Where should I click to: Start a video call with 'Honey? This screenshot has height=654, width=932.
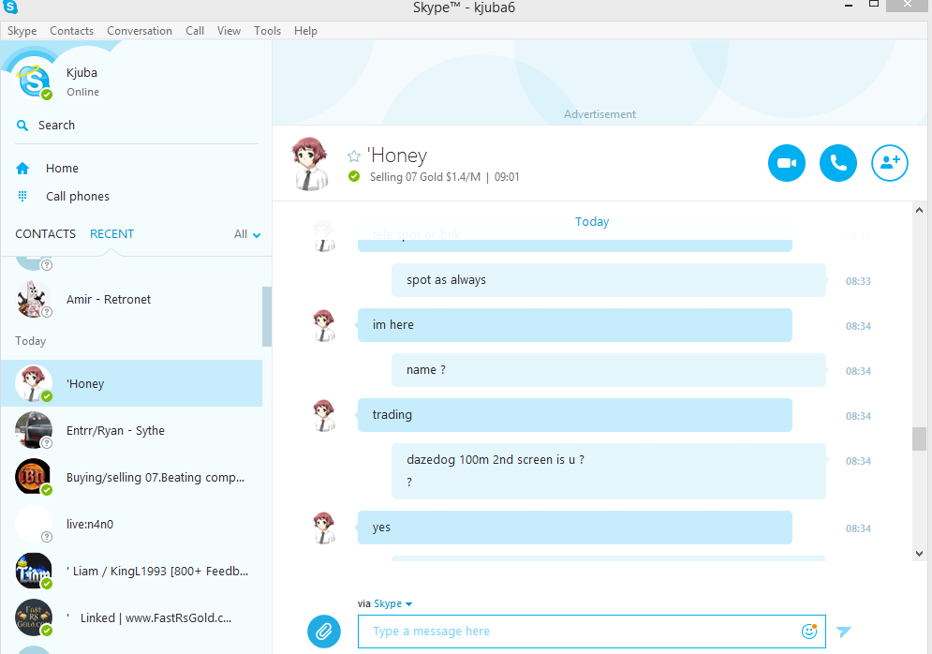tap(787, 163)
